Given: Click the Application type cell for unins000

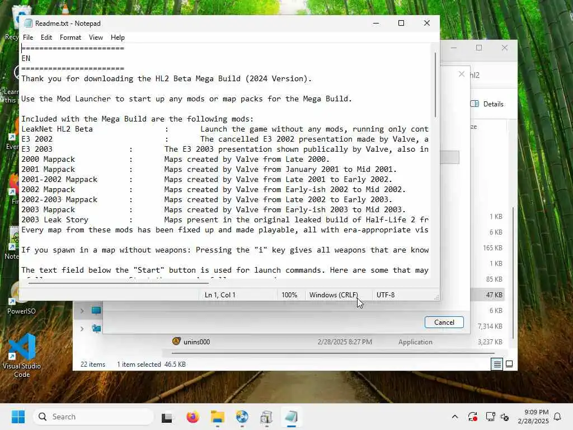Looking at the screenshot, I should pyautogui.click(x=415, y=342).
